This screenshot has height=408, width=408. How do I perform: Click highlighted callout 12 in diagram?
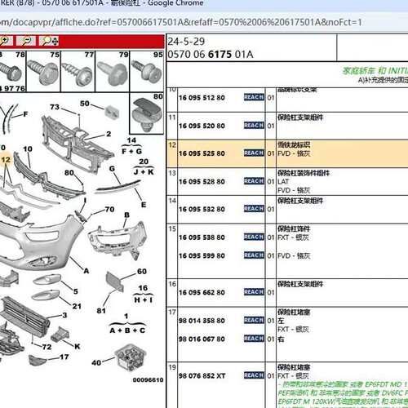pos(6,160)
